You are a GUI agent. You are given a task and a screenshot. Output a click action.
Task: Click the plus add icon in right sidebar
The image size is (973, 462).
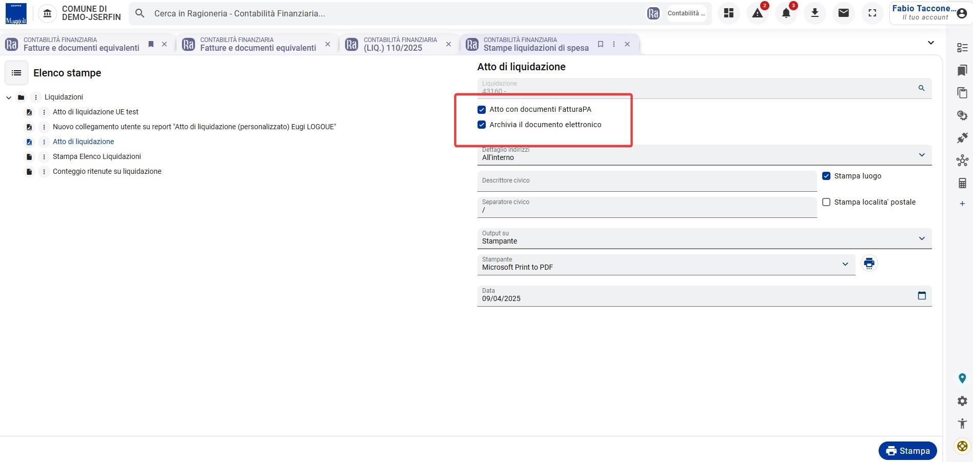click(x=962, y=204)
